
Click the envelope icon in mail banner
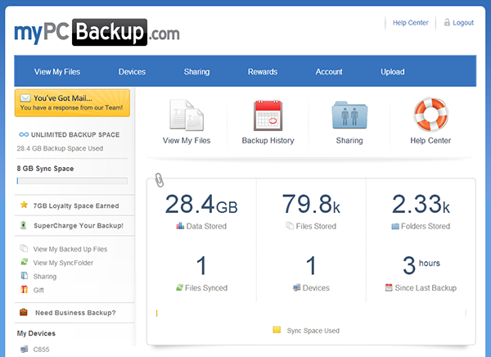pyautogui.click(x=25, y=97)
